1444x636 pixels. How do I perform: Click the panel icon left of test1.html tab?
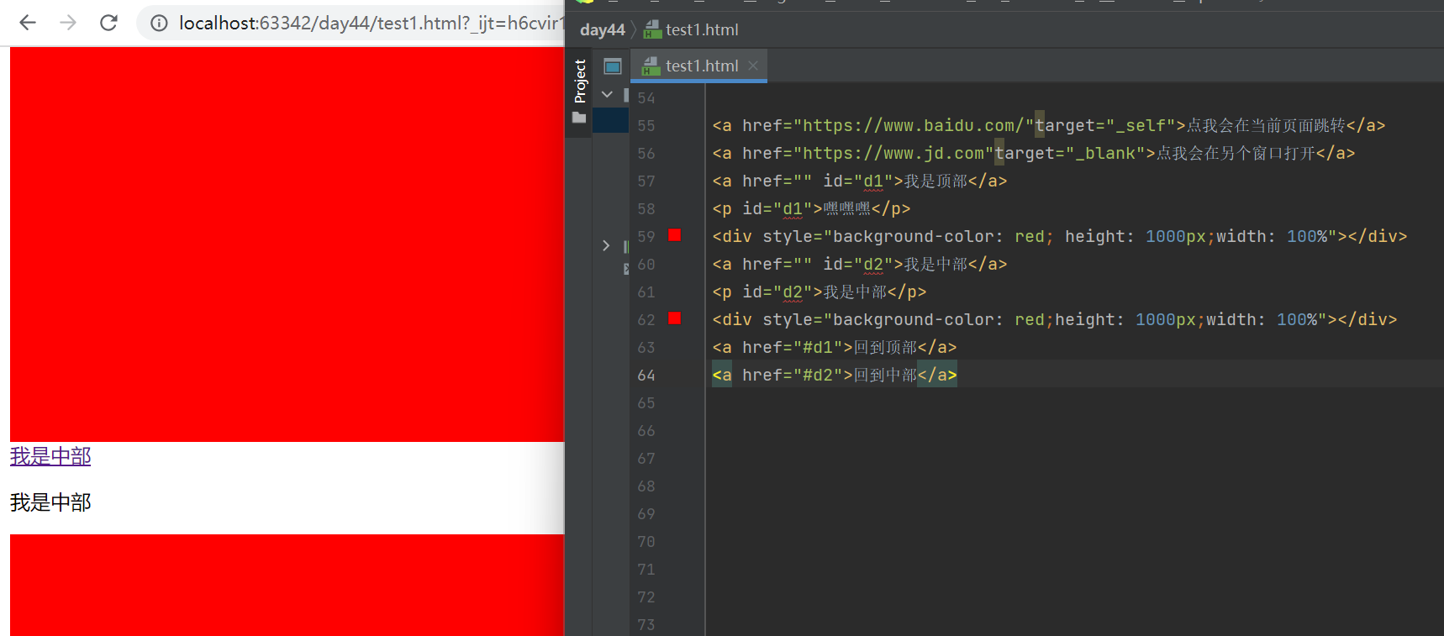[x=613, y=66]
